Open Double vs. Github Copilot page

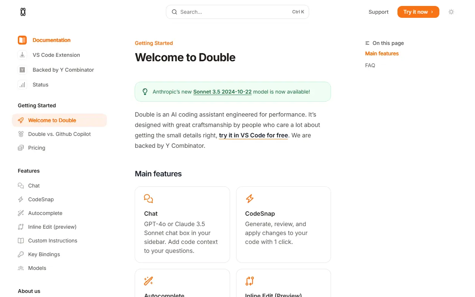coord(59,134)
